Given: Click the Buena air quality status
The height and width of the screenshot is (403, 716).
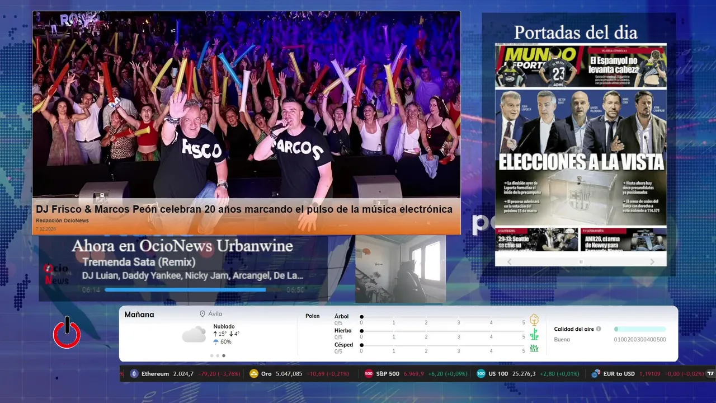Looking at the screenshot, I should [562, 340].
